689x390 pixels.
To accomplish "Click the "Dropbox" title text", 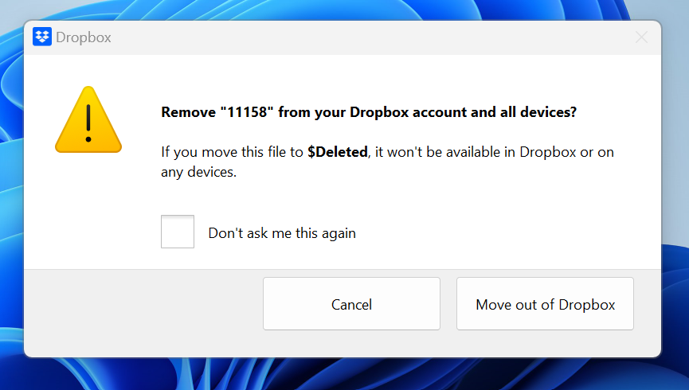I will click(84, 37).
